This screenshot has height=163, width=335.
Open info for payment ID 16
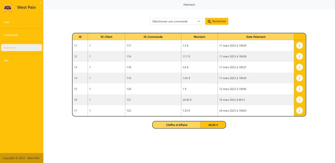coord(299,100)
